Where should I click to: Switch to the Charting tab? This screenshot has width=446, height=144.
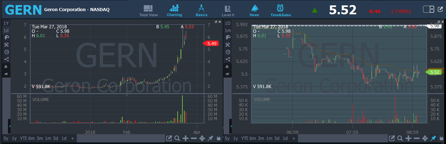point(174,10)
